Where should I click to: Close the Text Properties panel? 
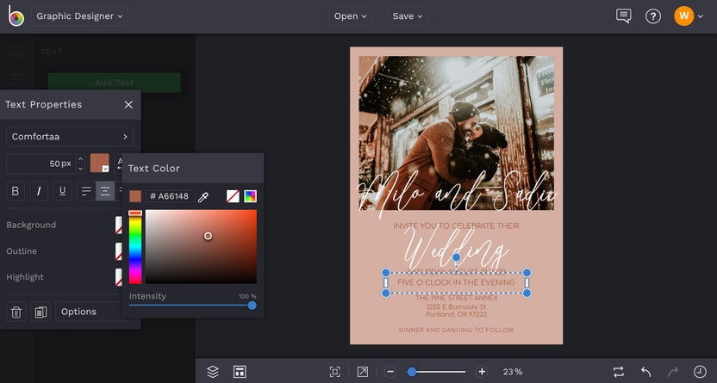pyautogui.click(x=128, y=104)
